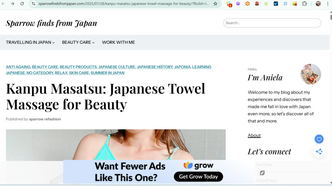
Task: Select the Anti Againg category link
Action: click(18, 67)
